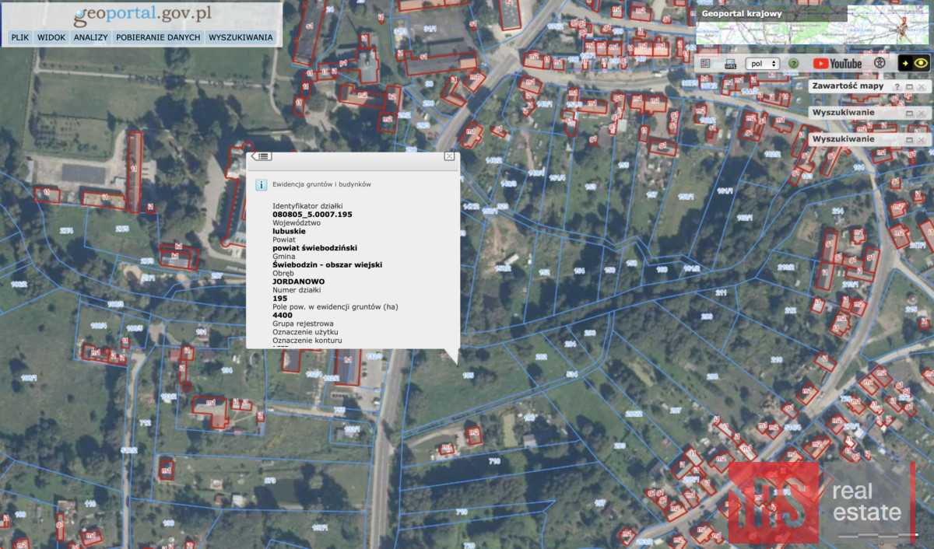
Task: Click the green help question mark icon
Action: pyautogui.click(x=793, y=63)
